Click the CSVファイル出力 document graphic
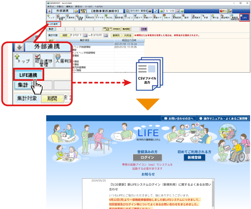Viewport: 251px width, 209px height. click(x=149, y=74)
